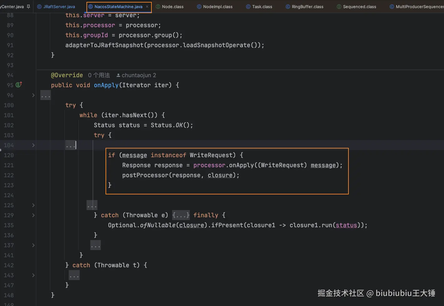Viewport: 444px width, 306px height.
Task: Expand the fold arrow at line 137
Action: 33,245
